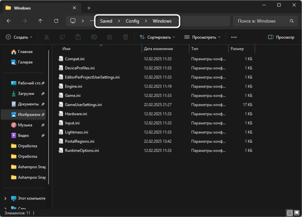The image size is (302, 217).
Task: Switch to large thumbnails view in status bar
Action: tap(297, 213)
